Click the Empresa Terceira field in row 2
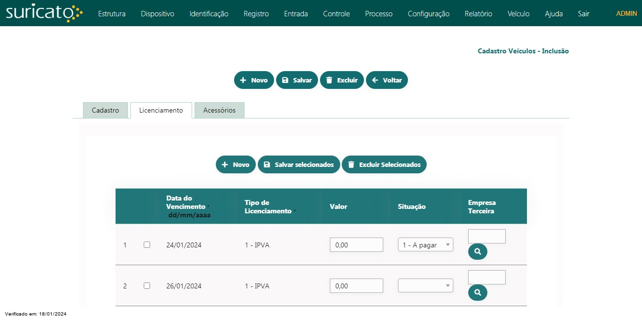This screenshot has width=642, height=321. point(486,277)
